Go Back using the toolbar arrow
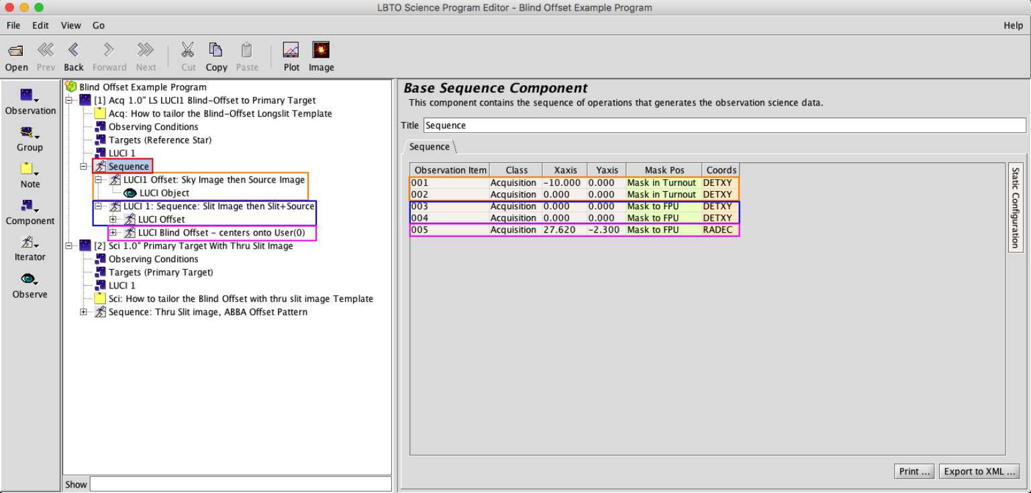Screen dimensions: 1031x493 pos(74,50)
